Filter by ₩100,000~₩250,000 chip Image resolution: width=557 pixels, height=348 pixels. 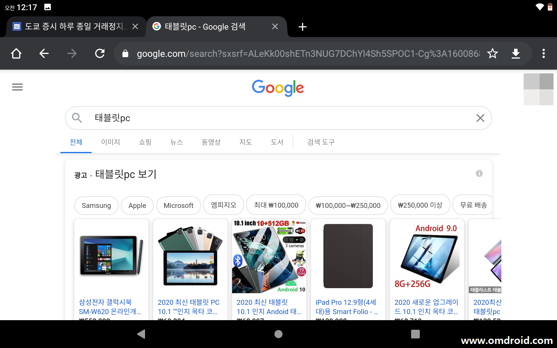pyautogui.click(x=348, y=206)
